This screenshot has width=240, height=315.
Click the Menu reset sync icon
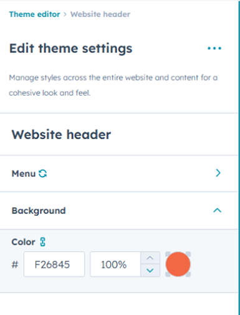coord(43,173)
